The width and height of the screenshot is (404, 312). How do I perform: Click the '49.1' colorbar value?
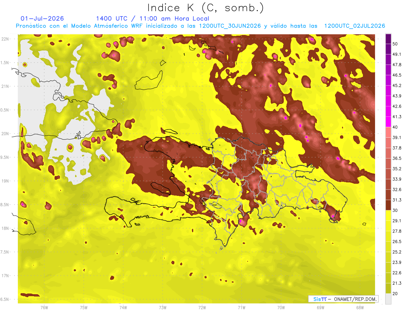coord(397,54)
